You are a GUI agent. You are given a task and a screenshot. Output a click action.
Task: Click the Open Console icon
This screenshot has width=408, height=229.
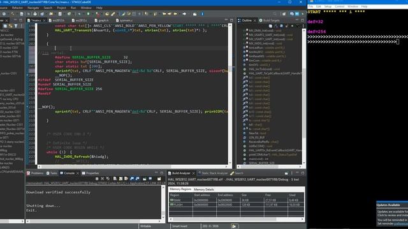159,179
